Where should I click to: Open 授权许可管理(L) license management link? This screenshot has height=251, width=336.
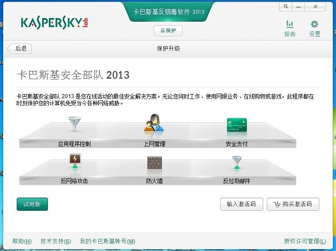tap(305, 242)
